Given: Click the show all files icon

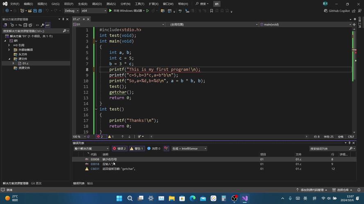Looking at the screenshot, I should pos(30,25).
